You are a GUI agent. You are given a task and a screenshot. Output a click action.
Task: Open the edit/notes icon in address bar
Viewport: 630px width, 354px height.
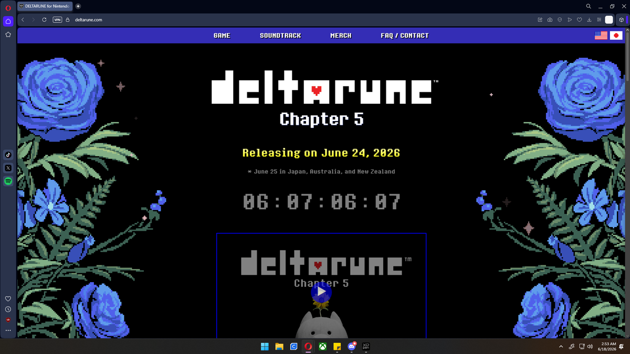[x=540, y=20]
